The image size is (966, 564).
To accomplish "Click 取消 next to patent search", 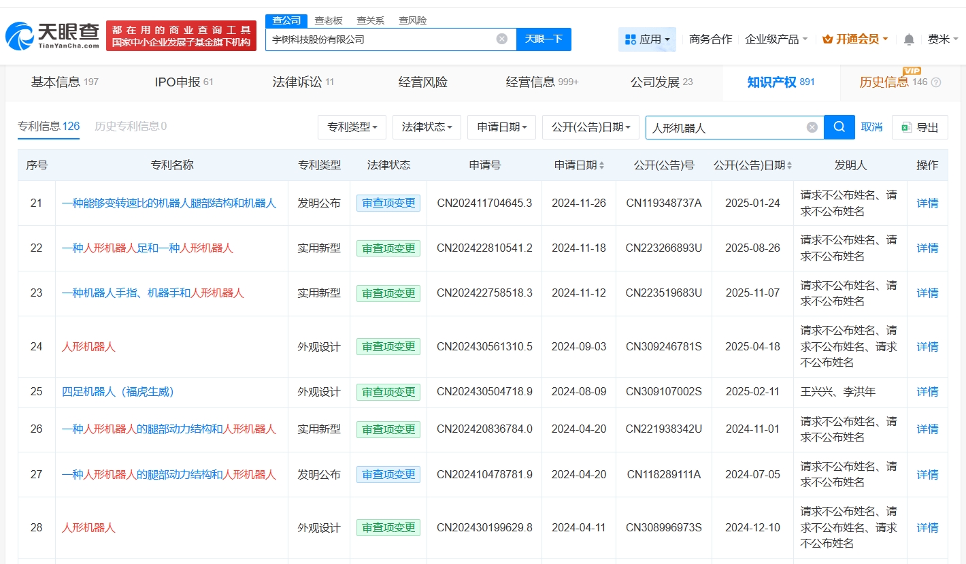I will coord(871,127).
